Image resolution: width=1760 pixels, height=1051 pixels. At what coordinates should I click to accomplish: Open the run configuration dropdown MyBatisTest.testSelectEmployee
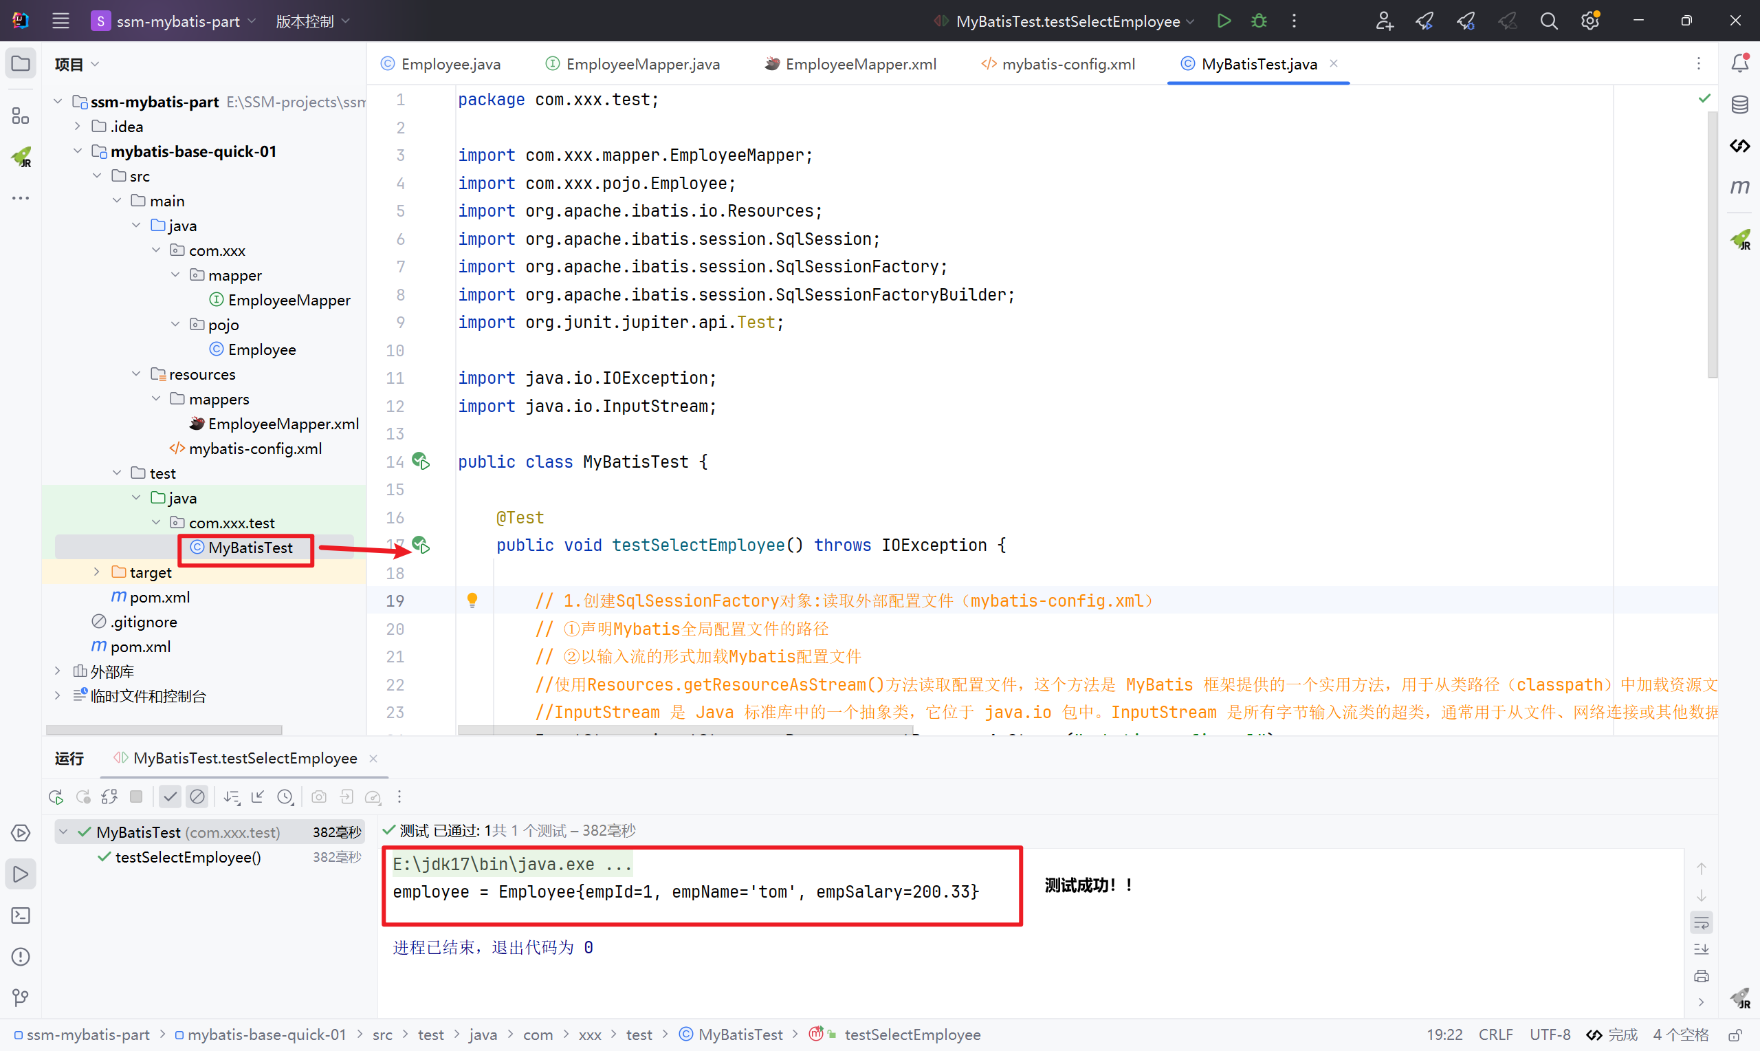pos(1068,21)
